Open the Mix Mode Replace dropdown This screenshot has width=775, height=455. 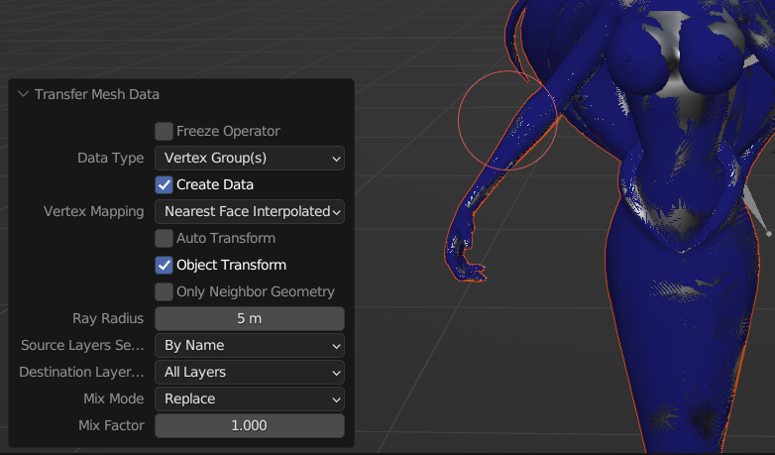click(x=250, y=398)
